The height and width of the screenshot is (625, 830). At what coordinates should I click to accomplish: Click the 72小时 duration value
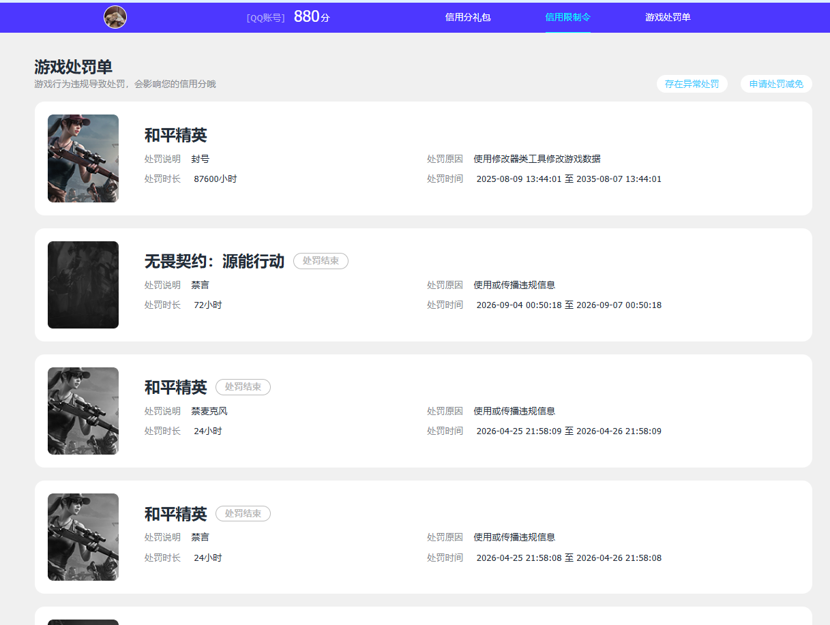(208, 305)
